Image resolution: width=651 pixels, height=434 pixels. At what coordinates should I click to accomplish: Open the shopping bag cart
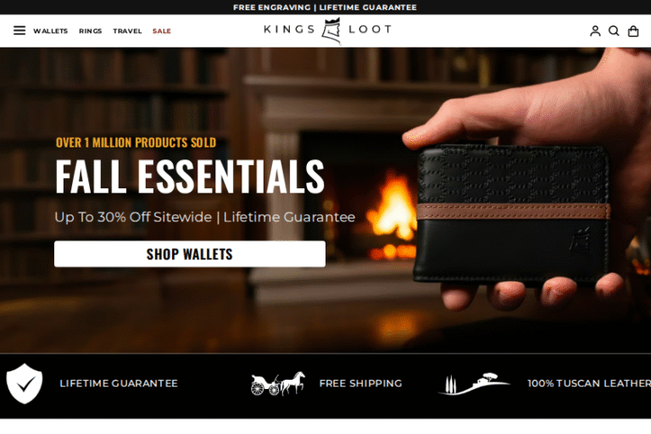633,31
